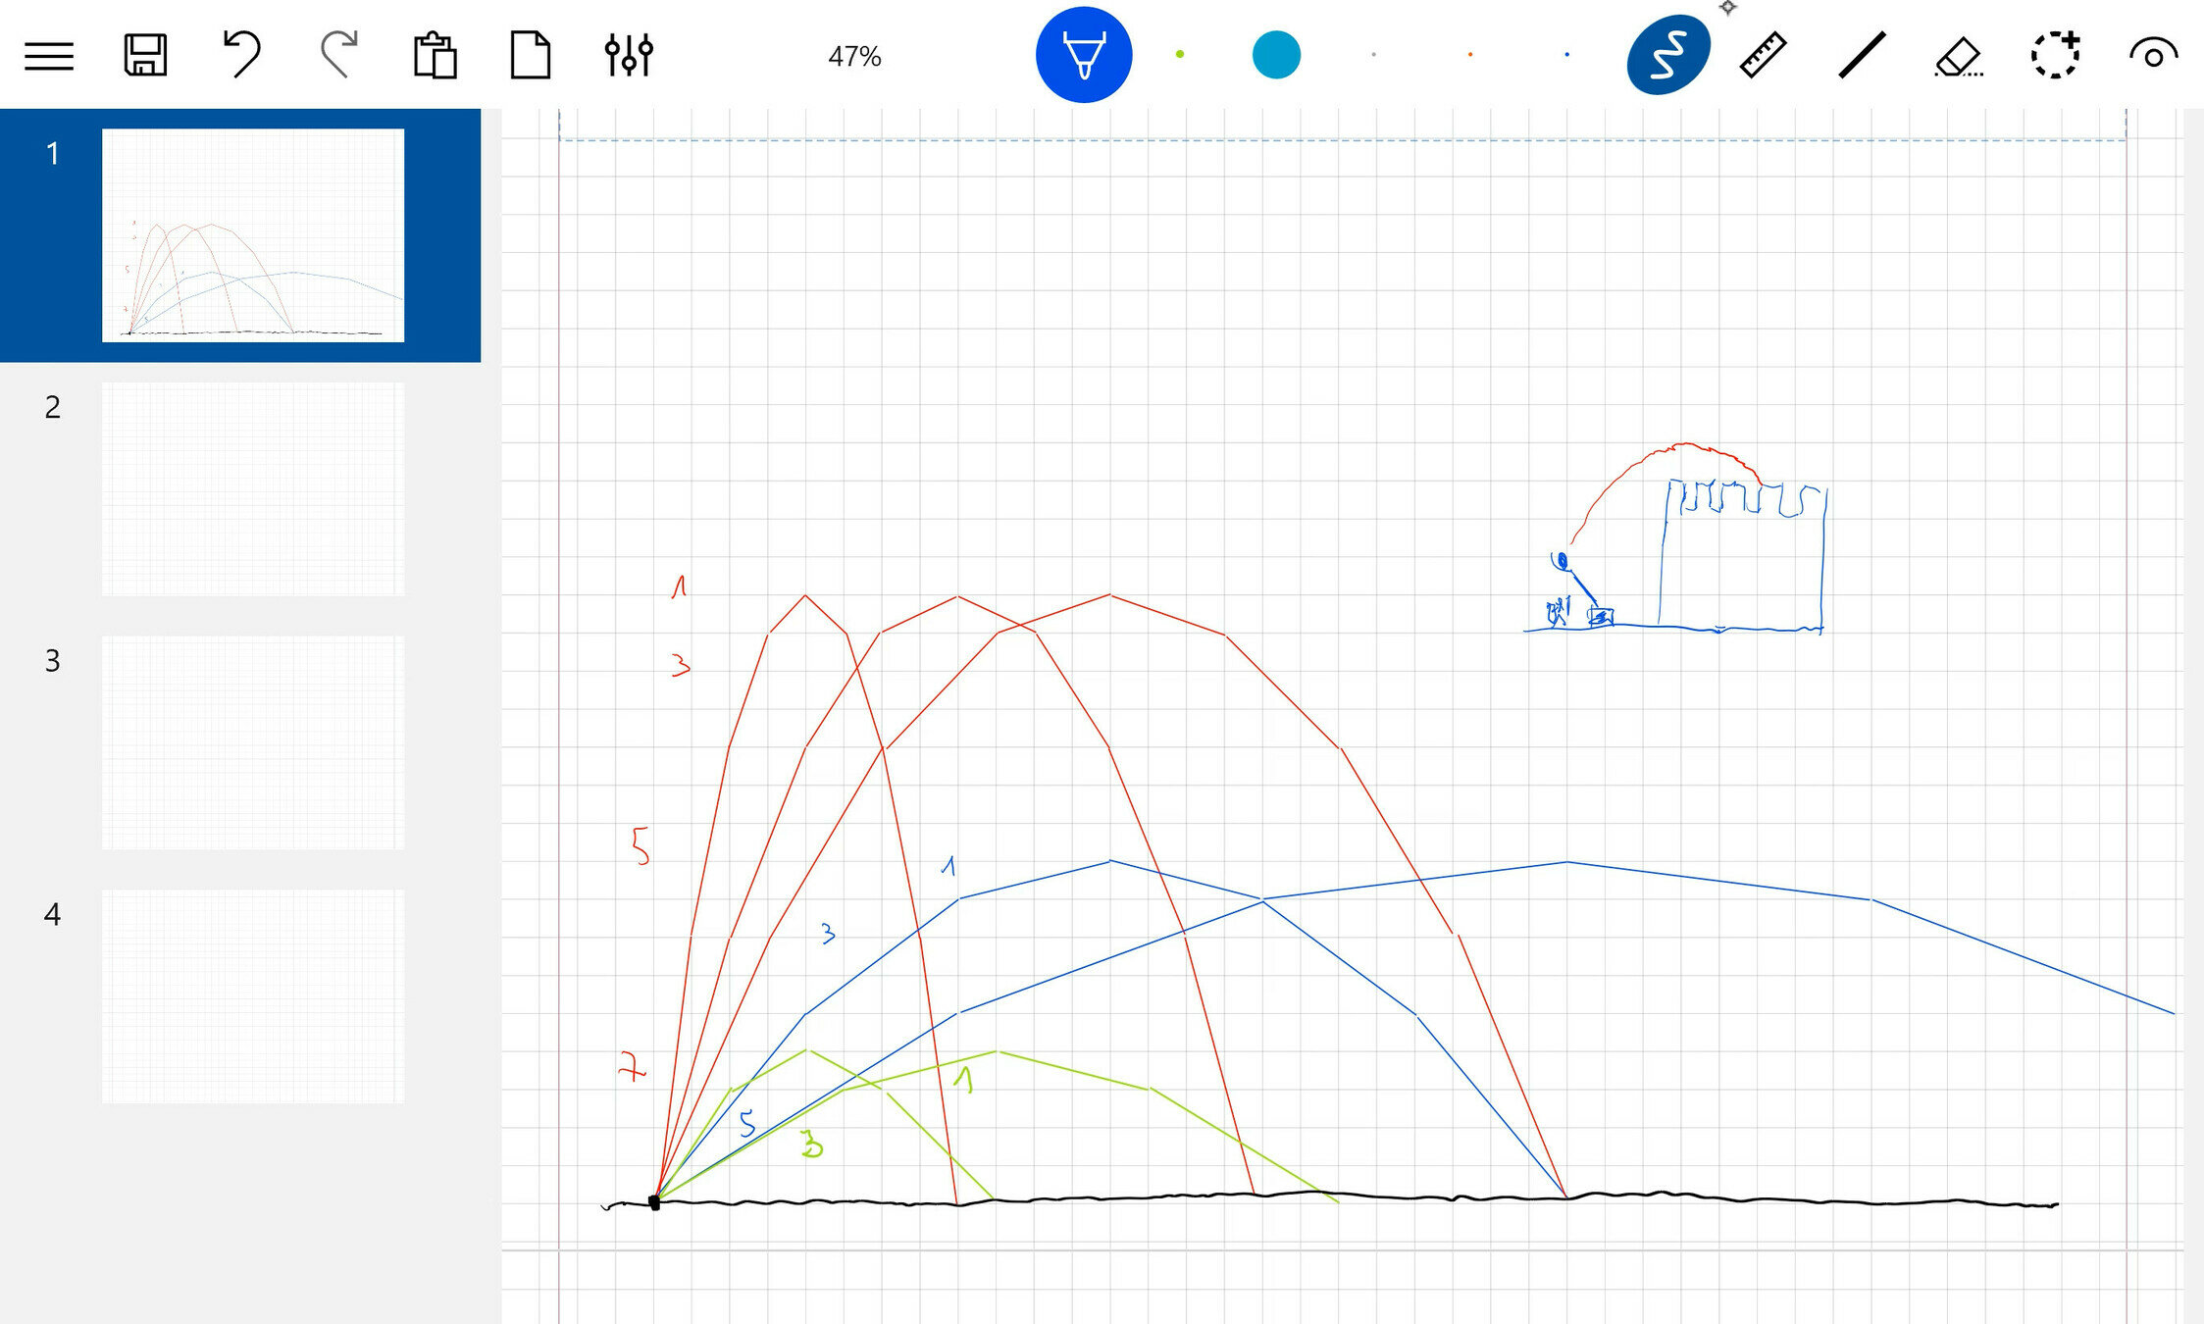Save the notebook with floppy disk icon
2204x1324 pixels.
[x=145, y=55]
